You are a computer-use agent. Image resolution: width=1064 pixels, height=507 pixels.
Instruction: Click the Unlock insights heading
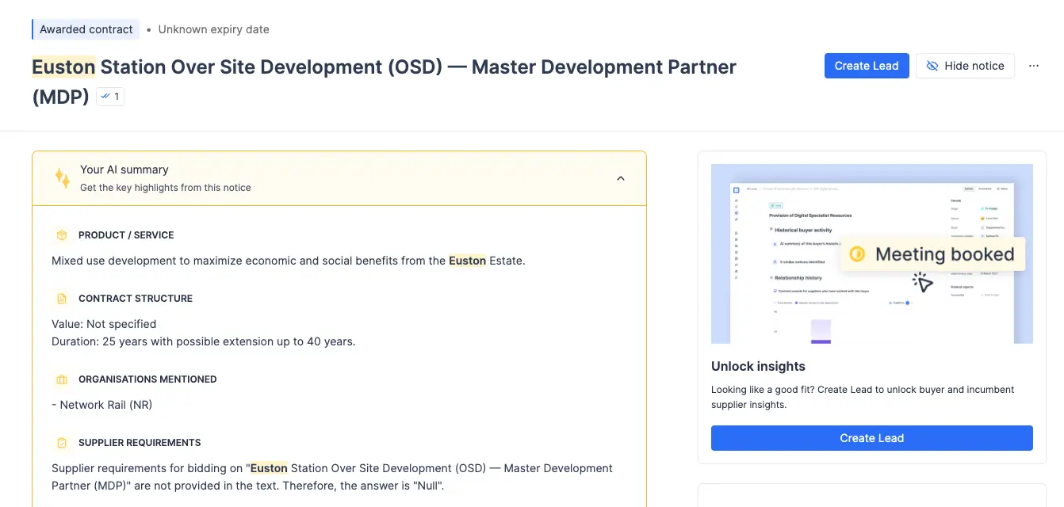[x=758, y=366]
